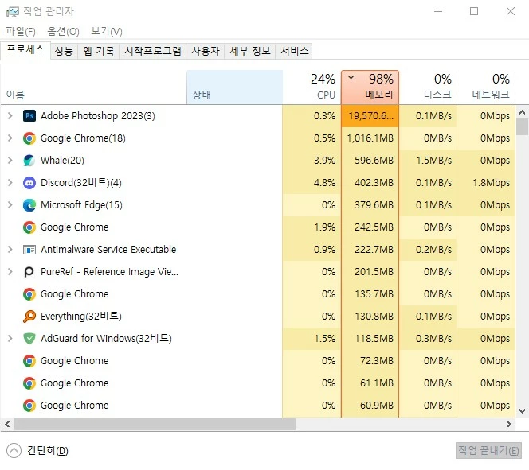Click the 19,570.6 memory value cell
The image size is (529, 470).
pyautogui.click(x=370, y=116)
